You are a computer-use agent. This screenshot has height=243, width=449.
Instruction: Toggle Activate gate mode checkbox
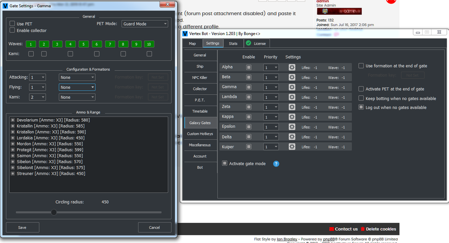tap(224, 163)
